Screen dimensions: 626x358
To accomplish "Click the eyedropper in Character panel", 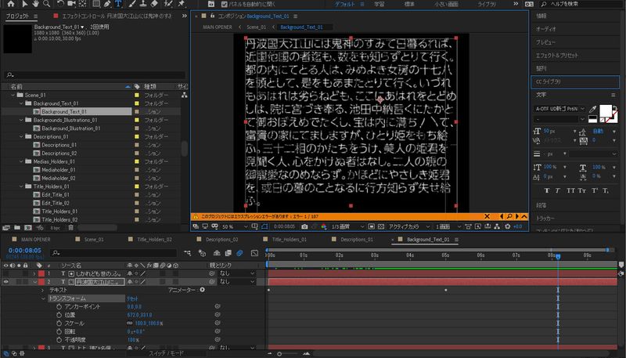I will (592, 110).
